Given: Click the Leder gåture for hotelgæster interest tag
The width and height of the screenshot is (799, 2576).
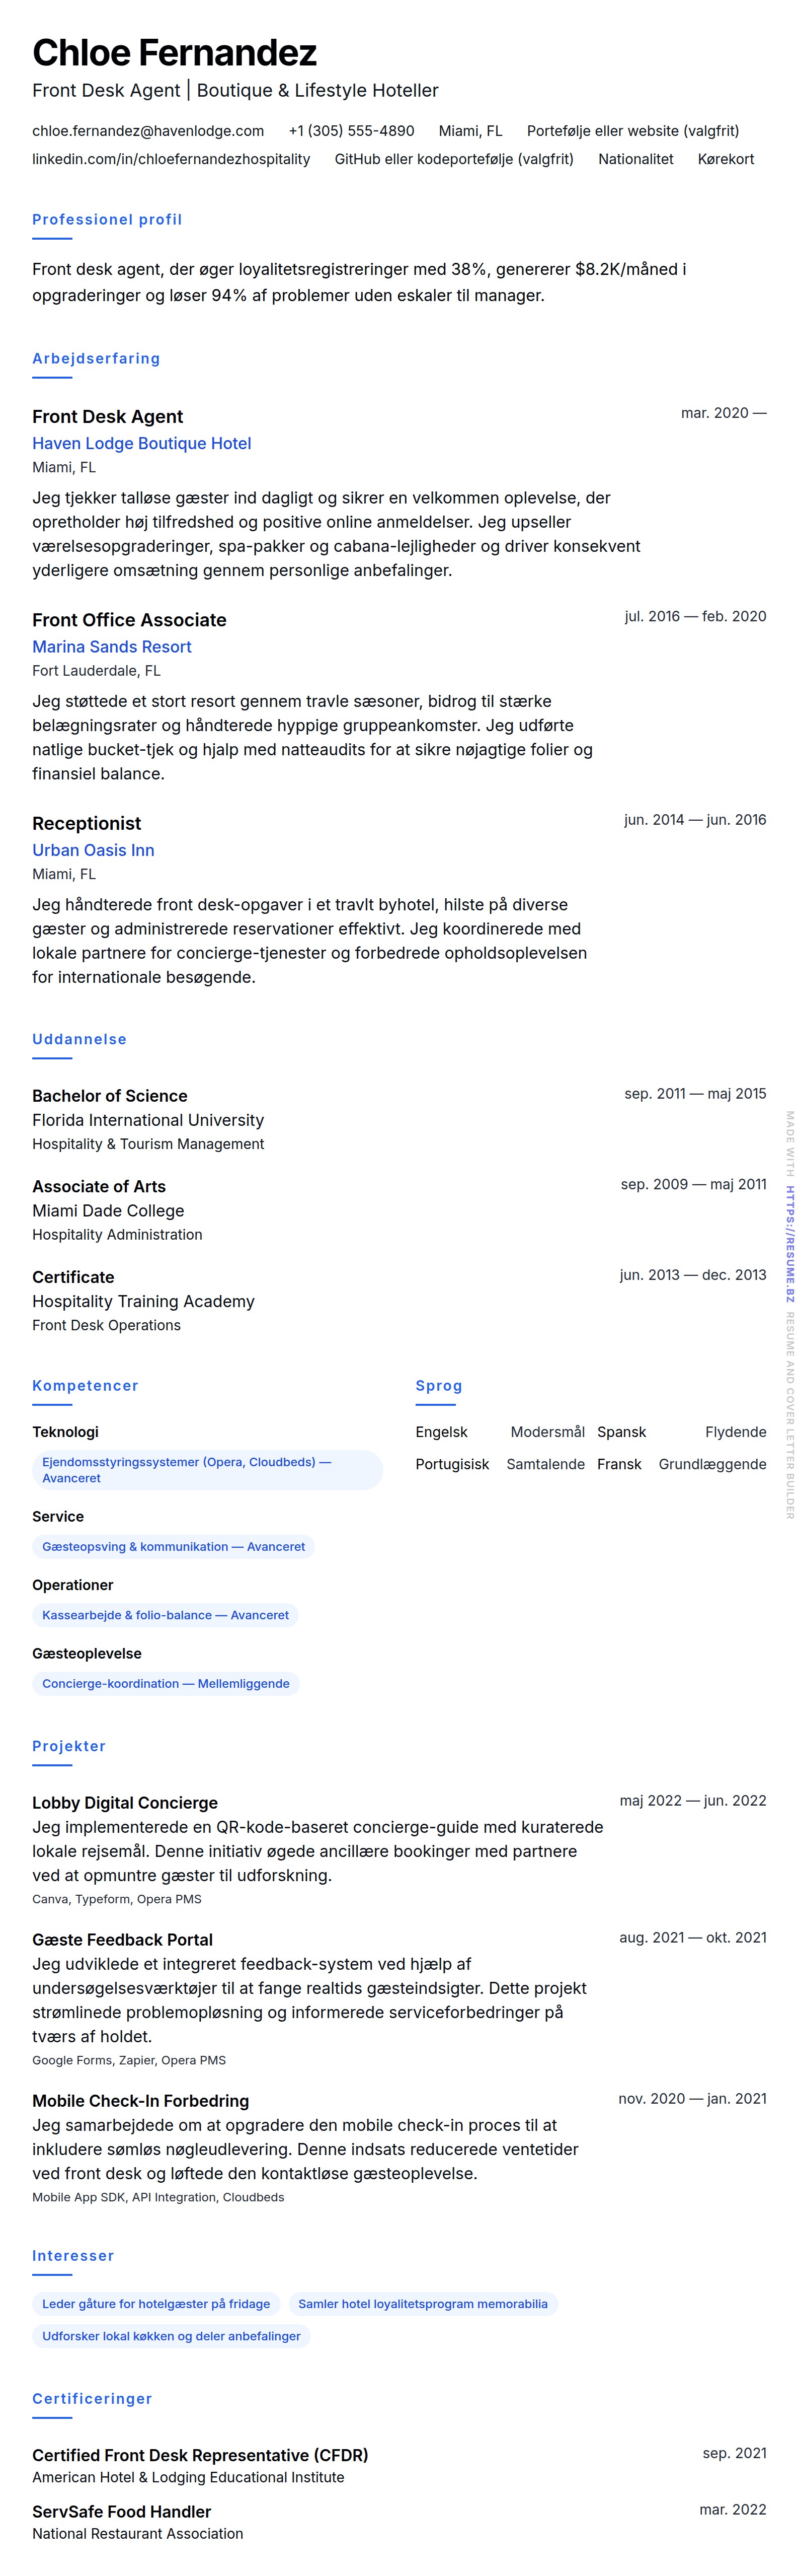Looking at the screenshot, I should pyautogui.click(x=156, y=2304).
